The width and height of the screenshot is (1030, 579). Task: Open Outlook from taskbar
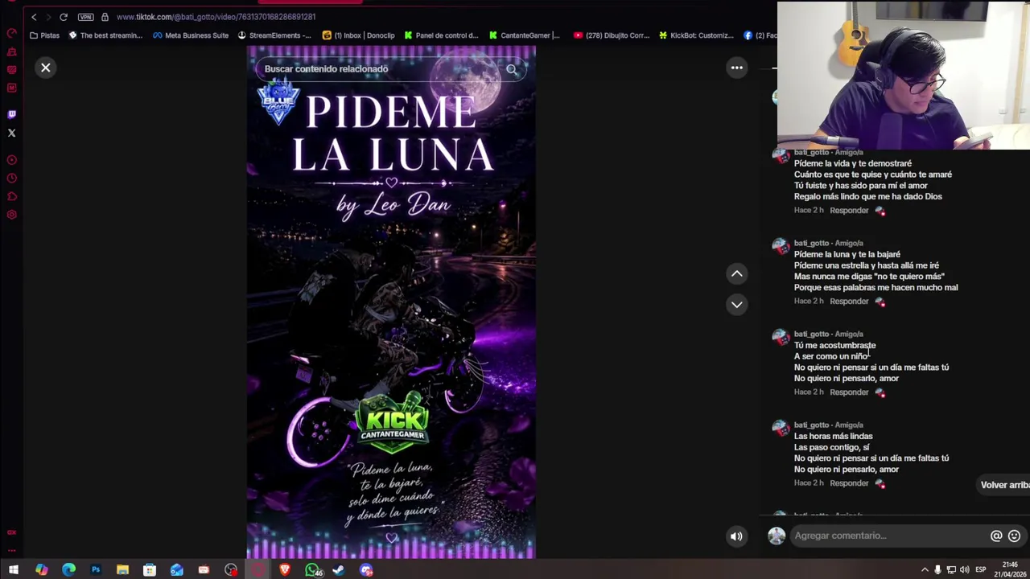click(177, 570)
